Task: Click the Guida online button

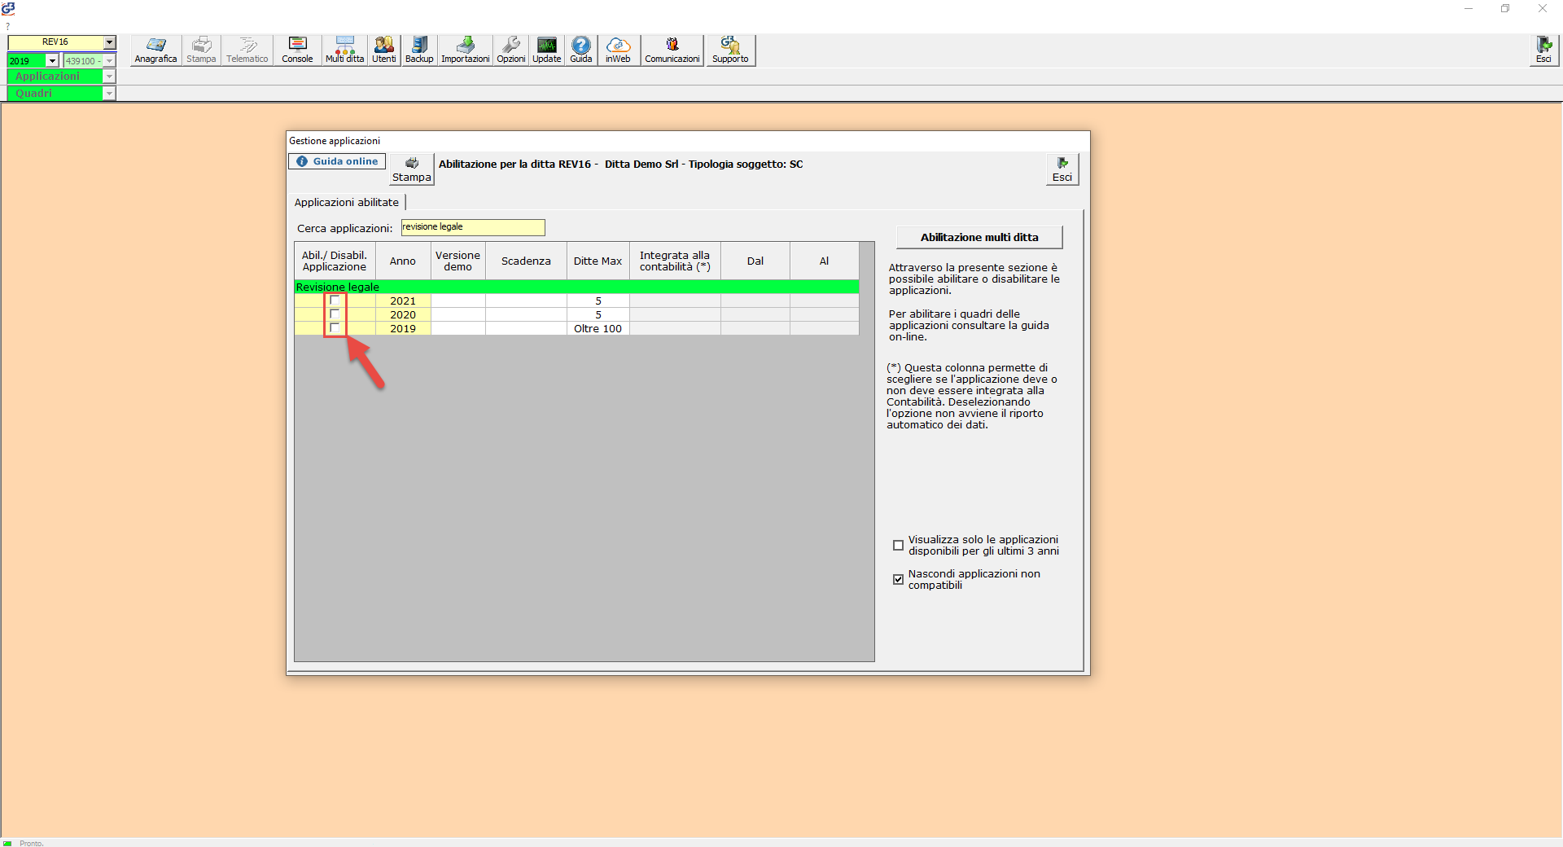Action: [337, 161]
